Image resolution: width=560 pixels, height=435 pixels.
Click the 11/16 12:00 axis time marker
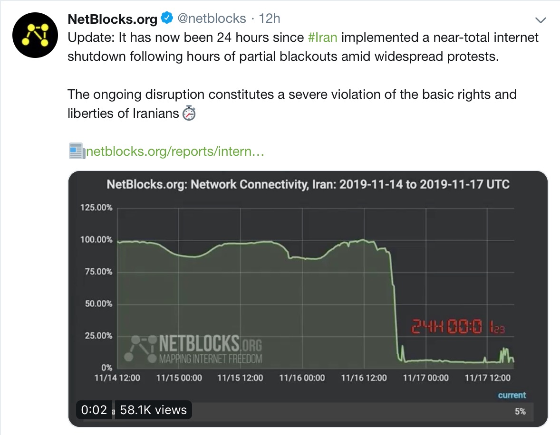[364, 378]
